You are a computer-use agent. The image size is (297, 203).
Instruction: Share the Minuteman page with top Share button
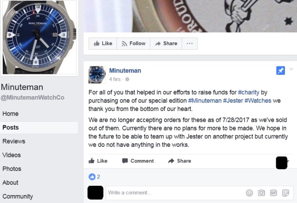166,44
